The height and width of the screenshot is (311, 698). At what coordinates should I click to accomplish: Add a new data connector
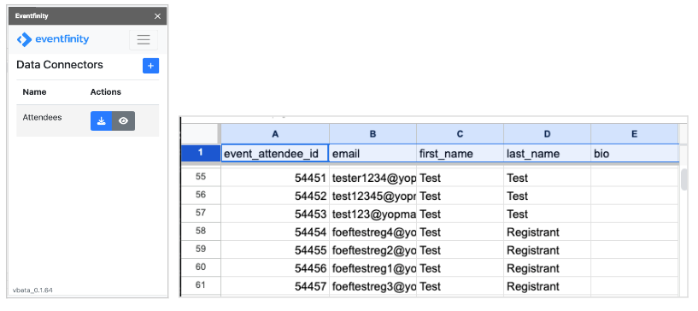pyautogui.click(x=150, y=66)
